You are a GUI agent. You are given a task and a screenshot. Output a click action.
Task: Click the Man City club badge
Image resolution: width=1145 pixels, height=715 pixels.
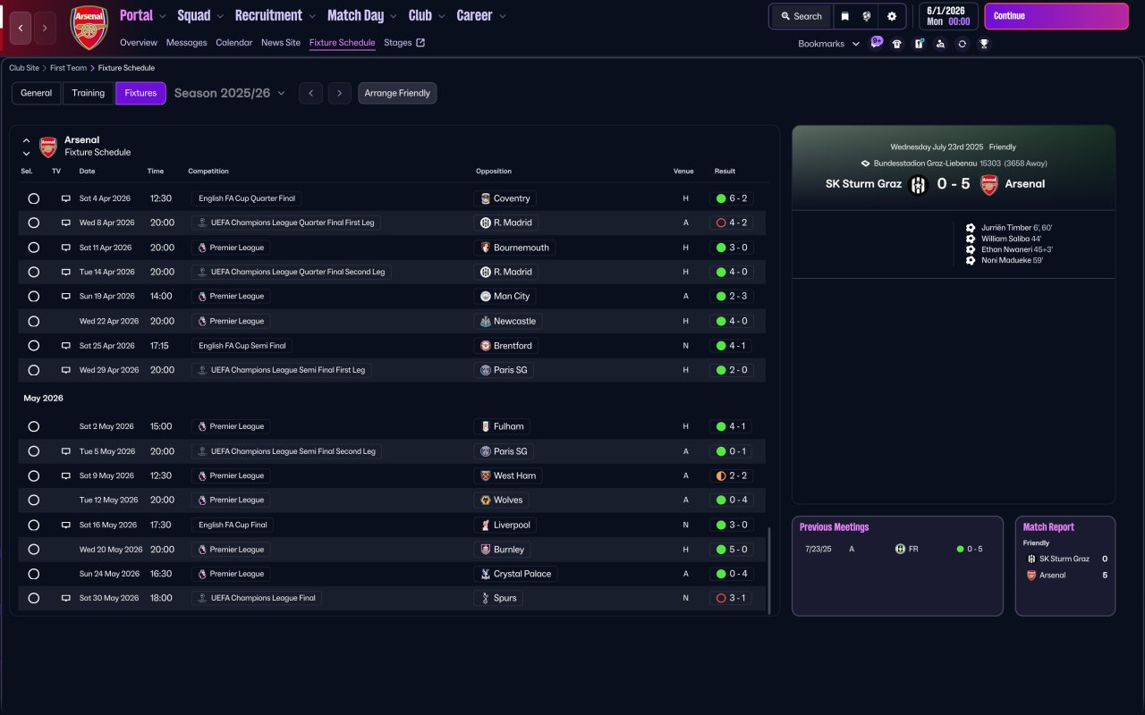[485, 296]
